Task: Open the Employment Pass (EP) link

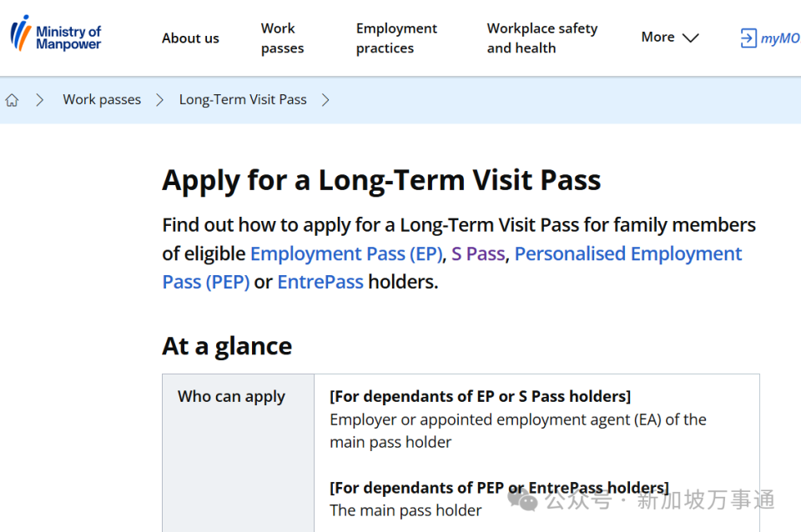Action: [346, 253]
